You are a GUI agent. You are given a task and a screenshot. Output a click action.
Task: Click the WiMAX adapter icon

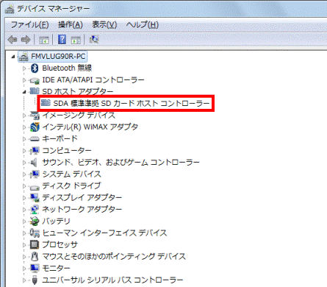point(35,127)
